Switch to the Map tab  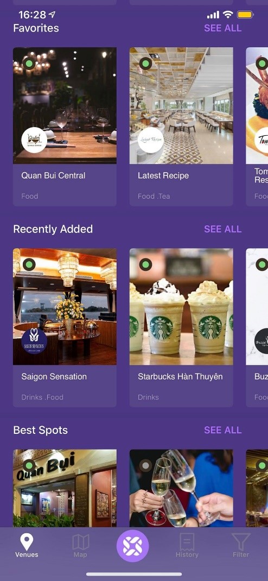[80, 546]
